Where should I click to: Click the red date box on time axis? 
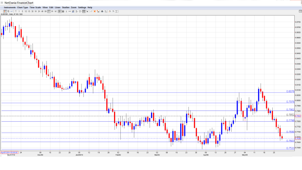coord(9,153)
